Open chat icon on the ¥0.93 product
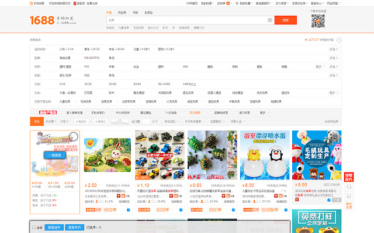 point(233,210)
